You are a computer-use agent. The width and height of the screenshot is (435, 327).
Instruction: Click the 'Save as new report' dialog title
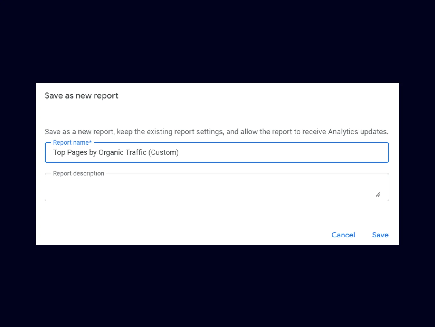tap(82, 96)
